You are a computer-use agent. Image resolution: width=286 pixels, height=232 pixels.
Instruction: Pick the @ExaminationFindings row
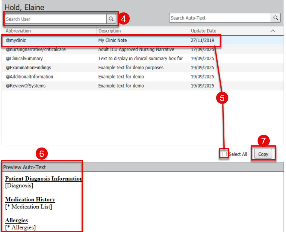tap(28, 68)
